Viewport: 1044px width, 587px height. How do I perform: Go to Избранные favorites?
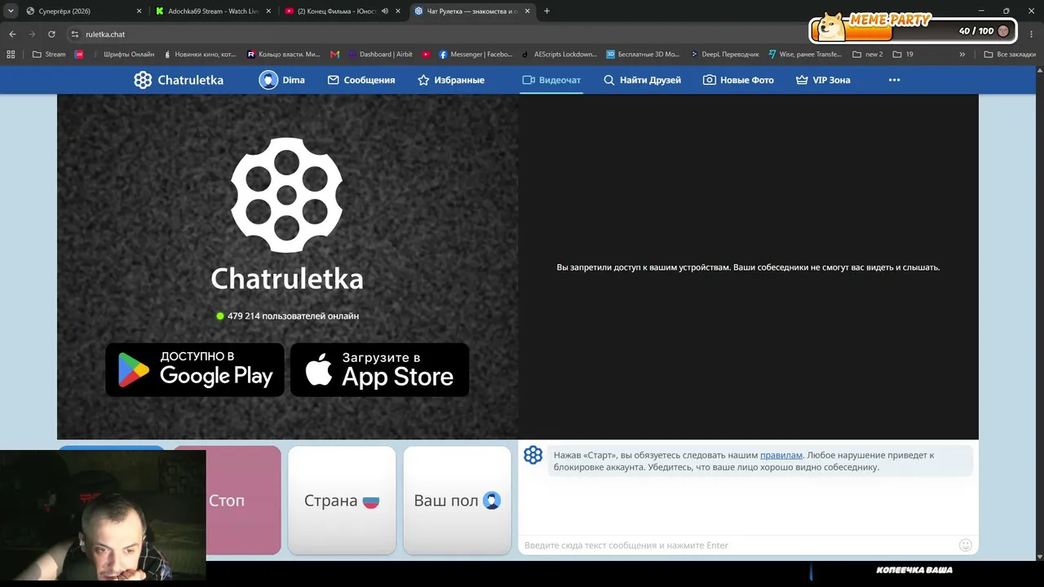[451, 80]
